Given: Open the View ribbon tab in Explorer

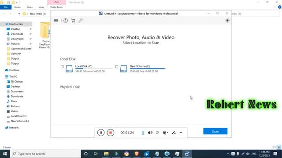Looking at the screenshot, I should (x=41, y=7).
